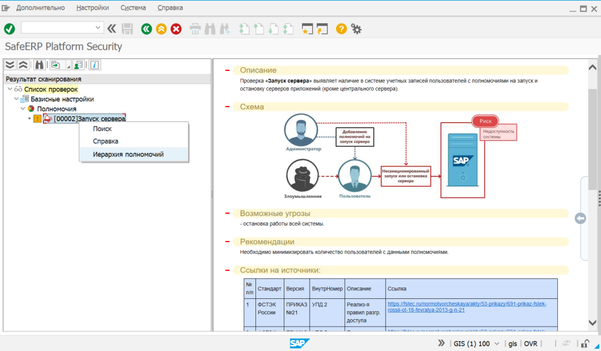Expand the status bar double-chevron icon
This screenshot has height=351, width=601.
pos(442,343)
